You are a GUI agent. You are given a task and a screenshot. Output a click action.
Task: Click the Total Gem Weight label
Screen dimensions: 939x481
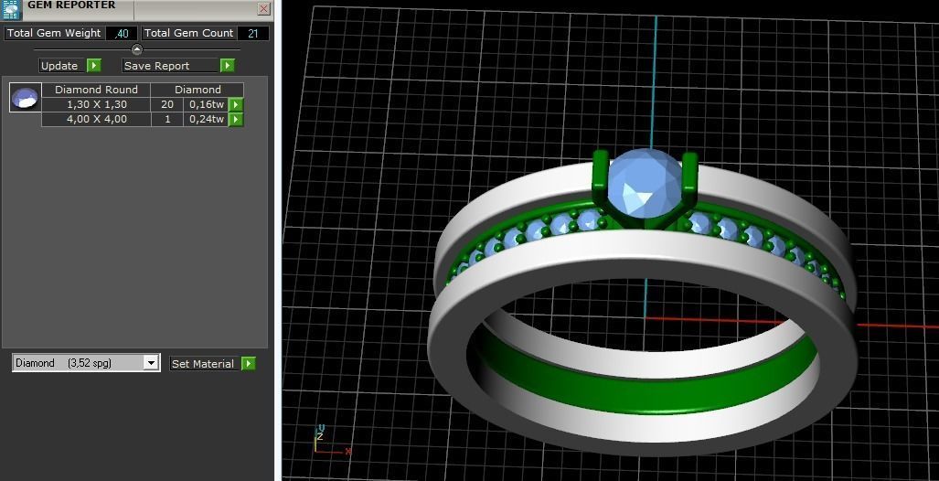54,34
